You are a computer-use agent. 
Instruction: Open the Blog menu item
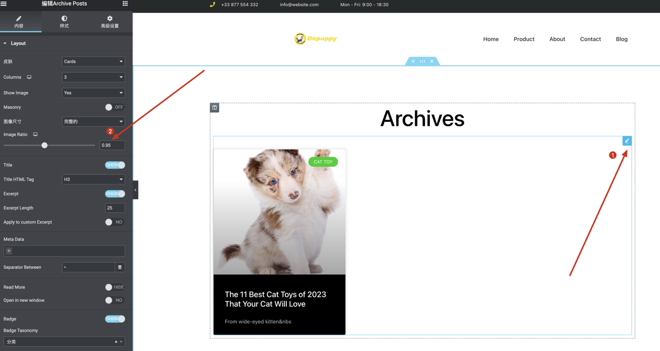(622, 39)
